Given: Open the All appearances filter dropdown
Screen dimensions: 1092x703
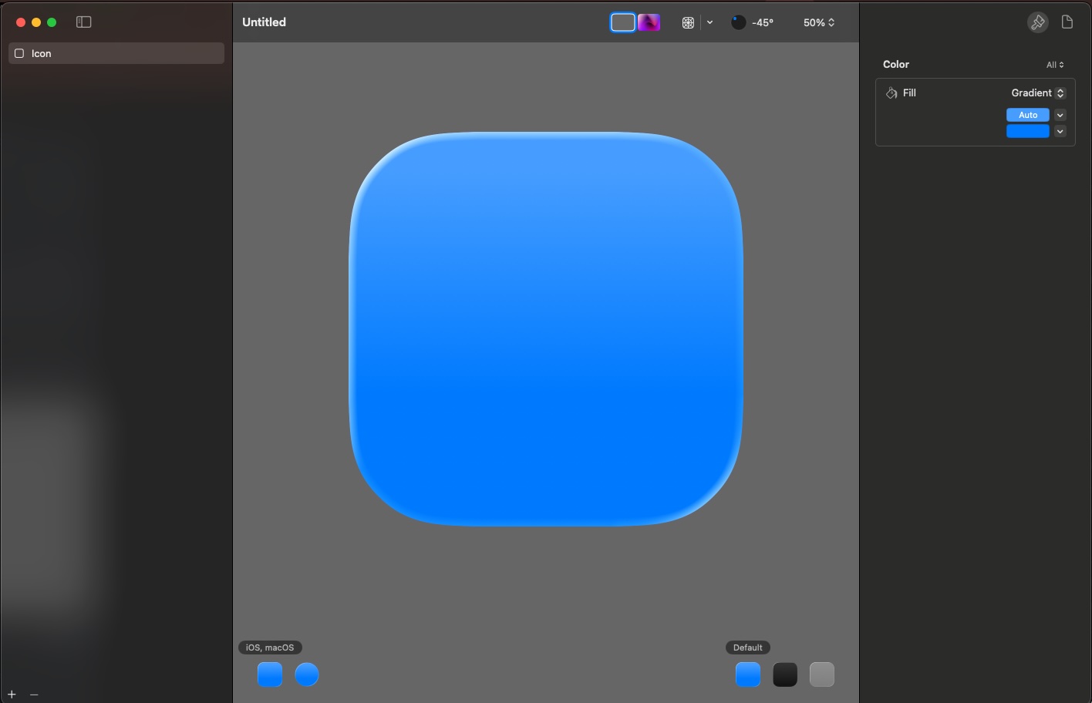Looking at the screenshot, I should 1054,64.
